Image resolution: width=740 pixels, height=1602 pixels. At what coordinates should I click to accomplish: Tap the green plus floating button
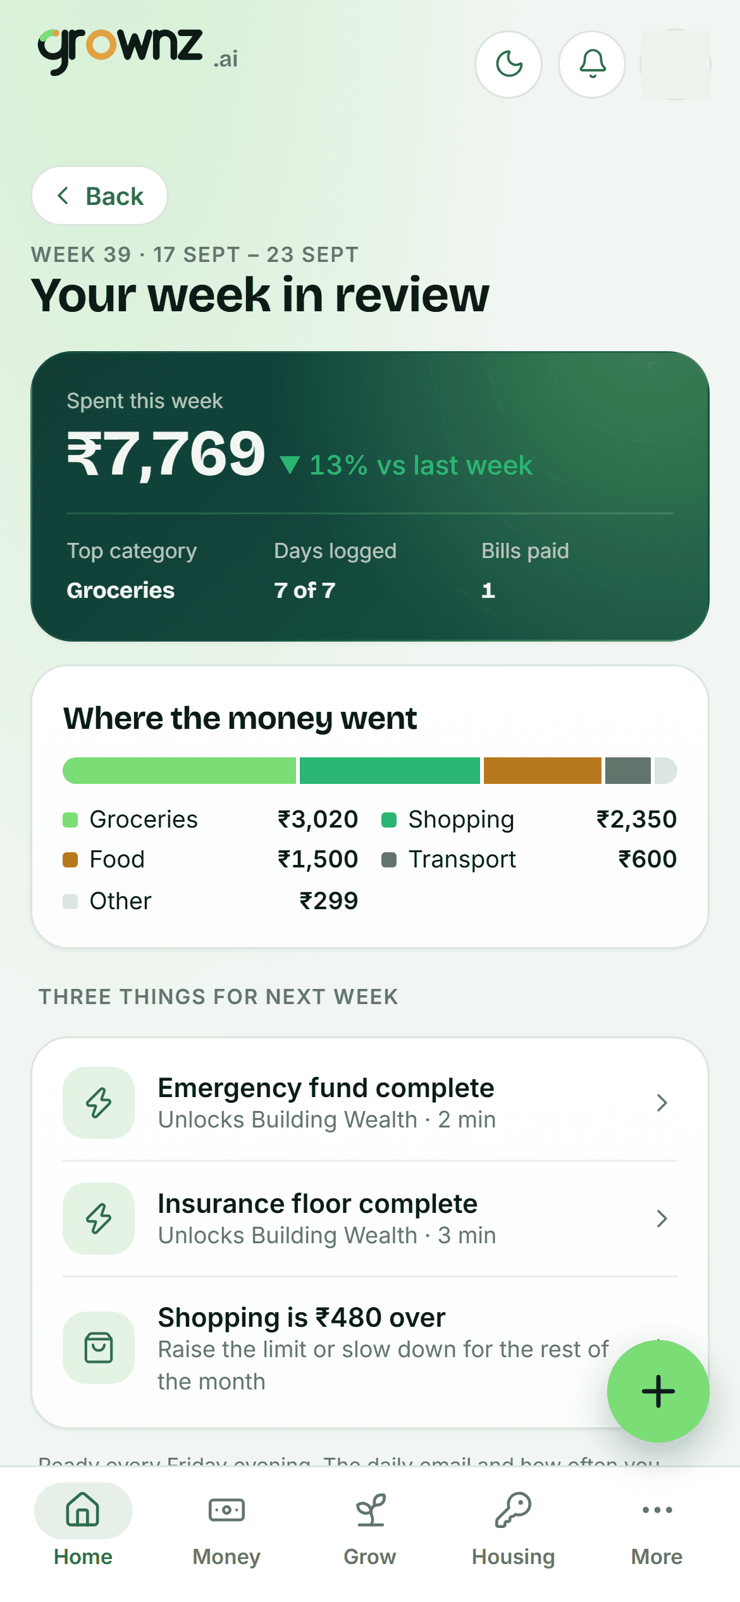[x=658, y=1391]
